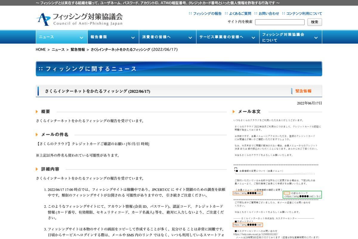Screen dimensions: 358x239
Task: Click the 検索 button
Action: 315,22
